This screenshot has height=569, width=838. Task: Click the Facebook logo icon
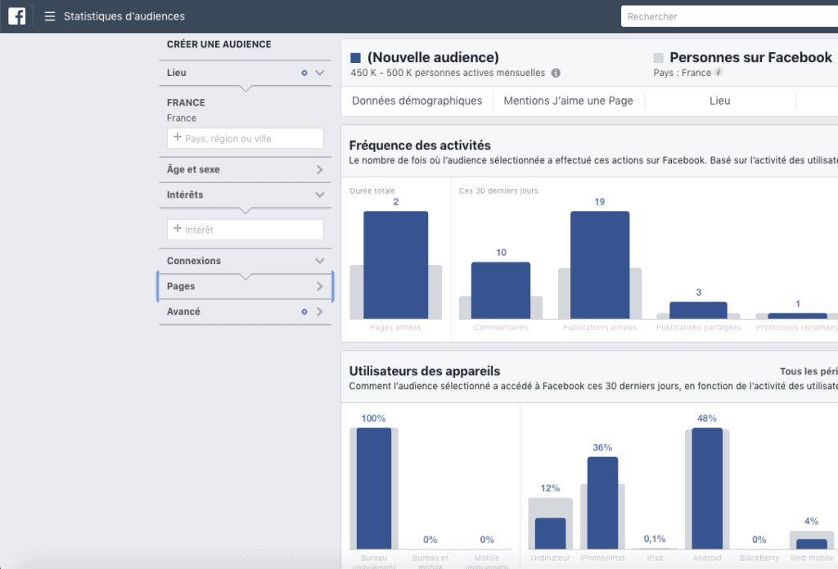coord(16,16)
